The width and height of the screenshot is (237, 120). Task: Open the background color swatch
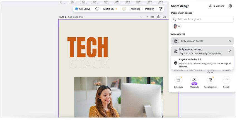tap(124, 9)
